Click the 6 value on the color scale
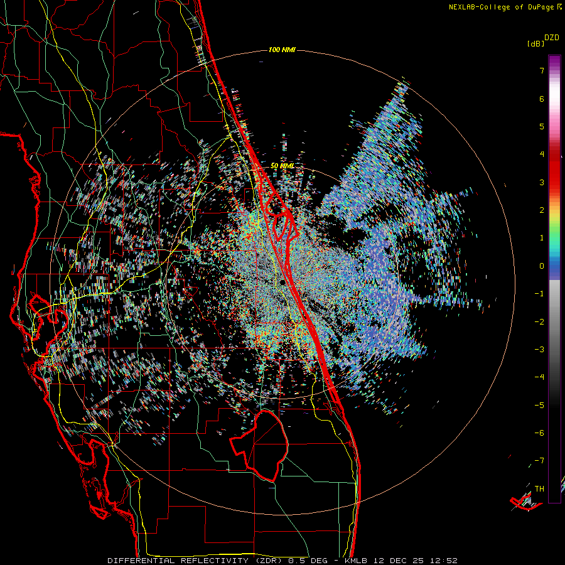Viewport: 565px width, 565px height. pyautogui.click(x=542, y=99)
